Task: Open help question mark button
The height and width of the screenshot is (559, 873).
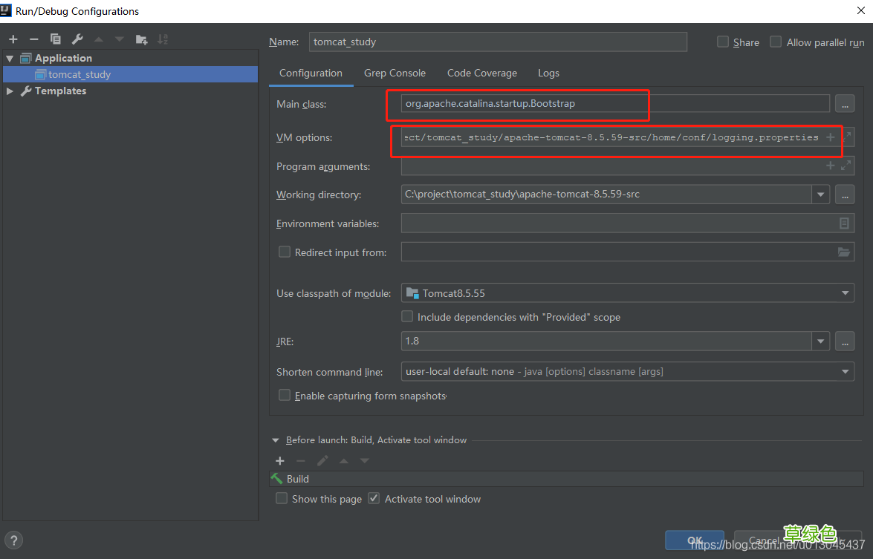Action: tap(14, 540)
